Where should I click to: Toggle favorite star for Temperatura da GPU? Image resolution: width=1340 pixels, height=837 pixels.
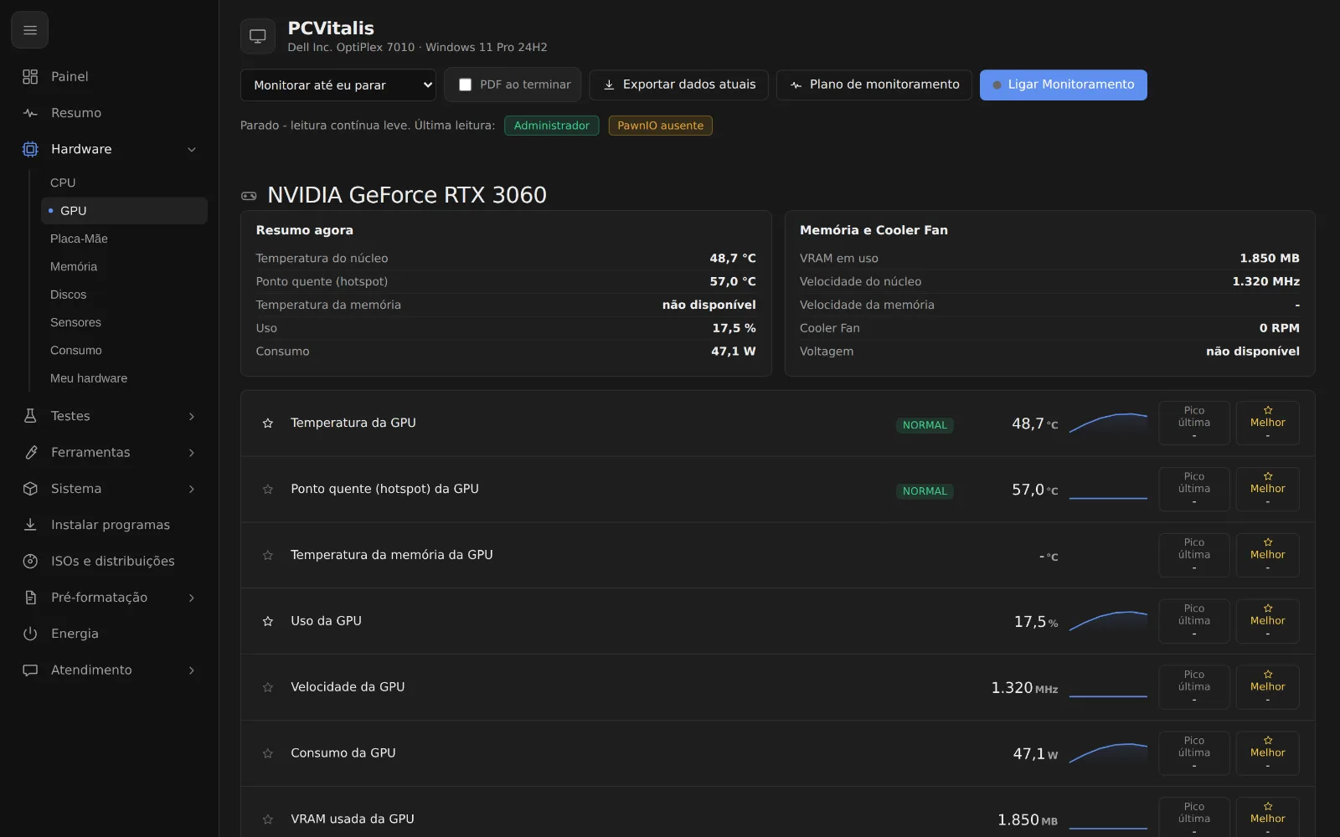coord(268,424)
